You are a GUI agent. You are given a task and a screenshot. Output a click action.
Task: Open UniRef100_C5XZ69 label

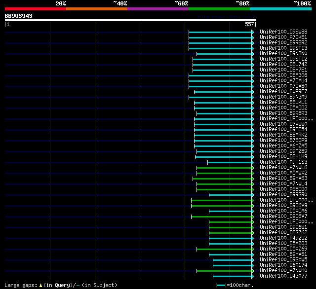click(x=283, y=249)
